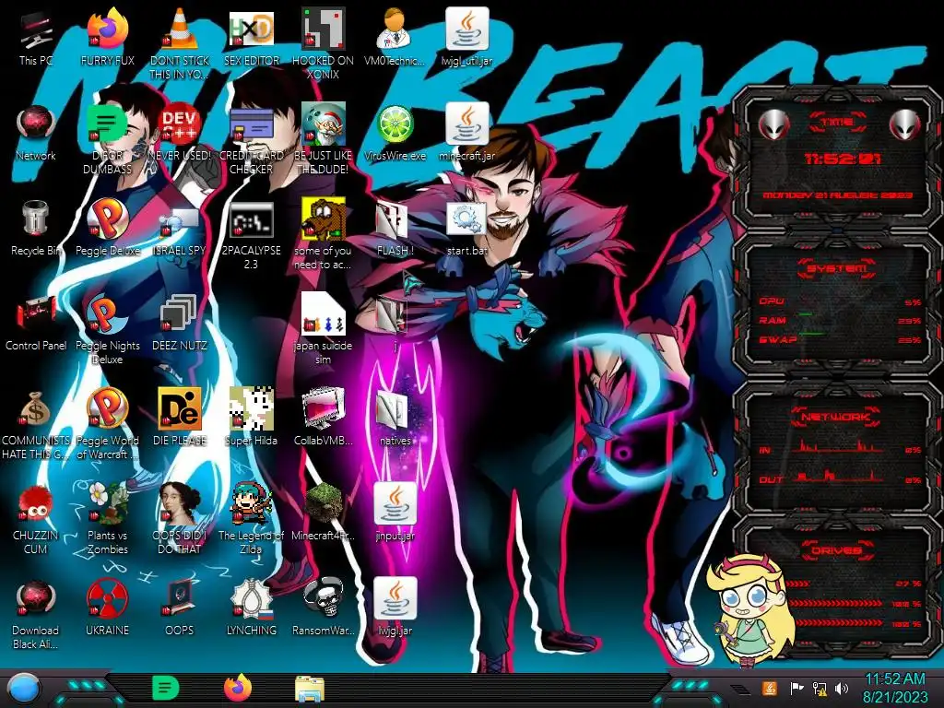Select the NETWORK widget header

coord(835,416)
